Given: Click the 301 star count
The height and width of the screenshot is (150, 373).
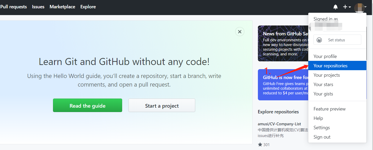Looking at the screenshot, I should click(x=267, y=145).
